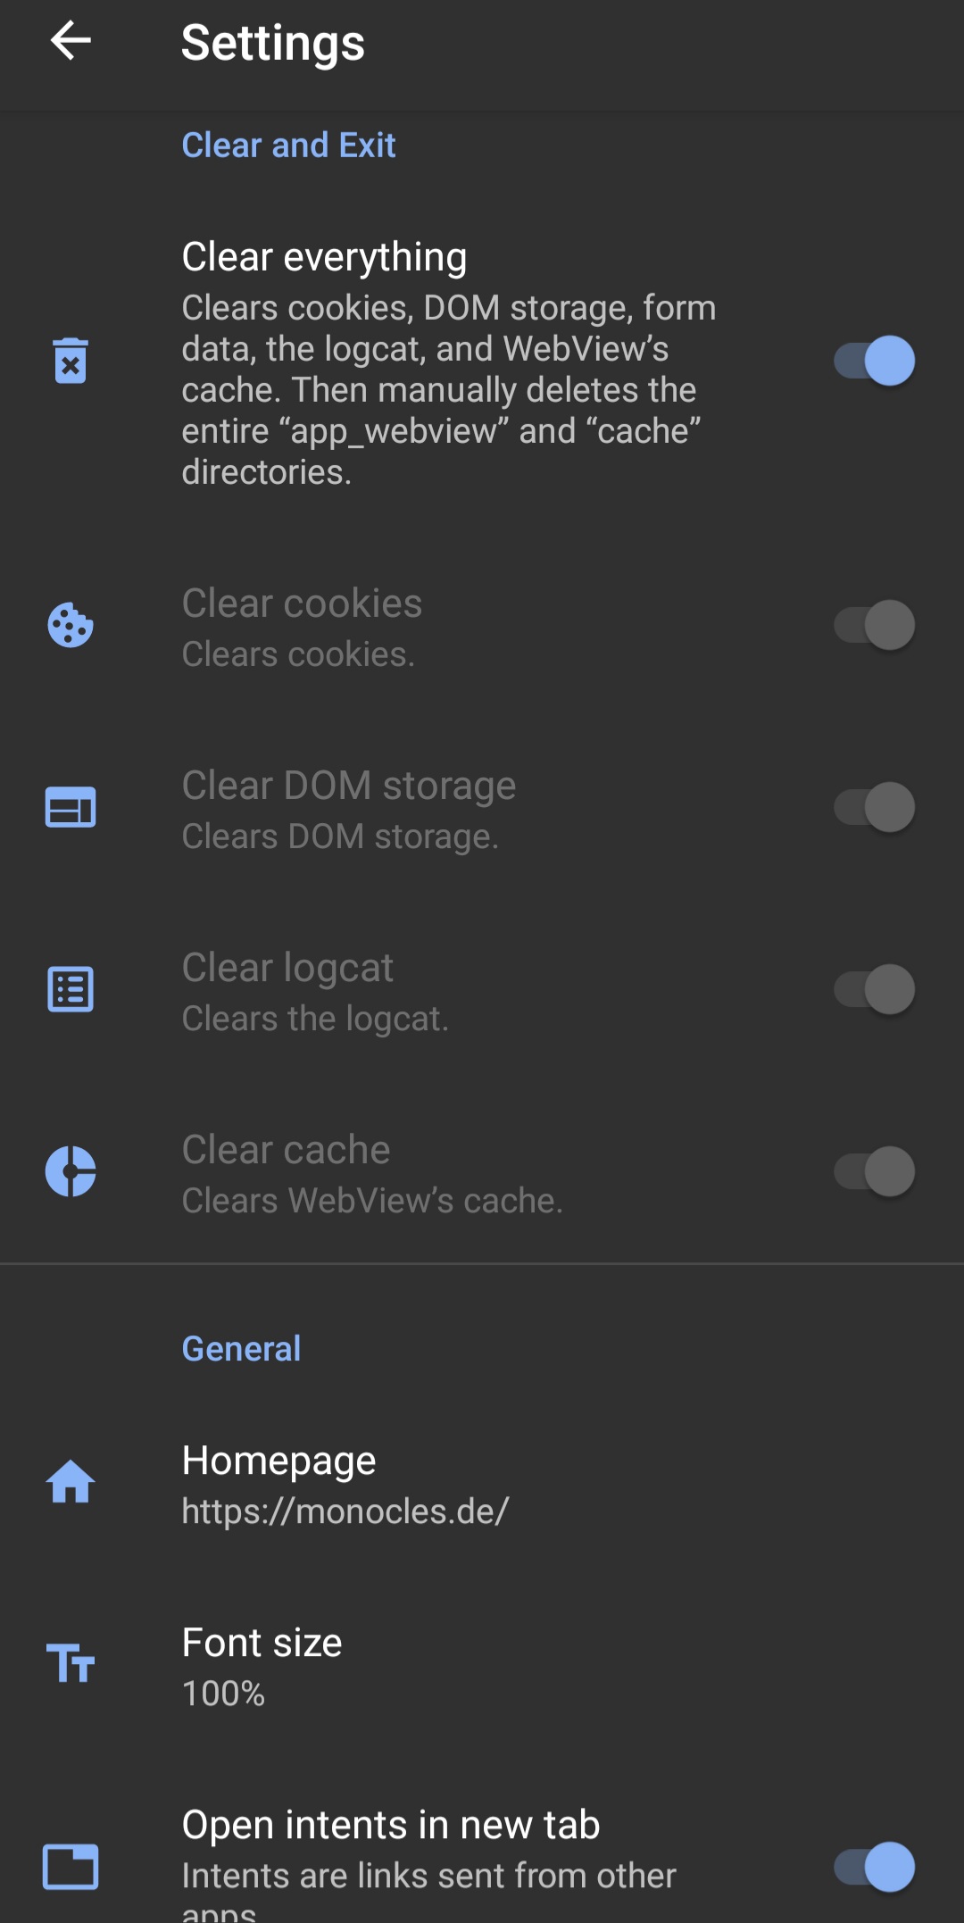Turn off the Clear everything switch
The height and width of the screenshot is (1923, 964).
pos(874,361)
